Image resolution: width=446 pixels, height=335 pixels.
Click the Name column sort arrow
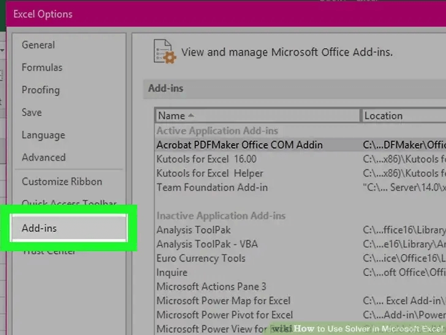[x=191, y=115]
